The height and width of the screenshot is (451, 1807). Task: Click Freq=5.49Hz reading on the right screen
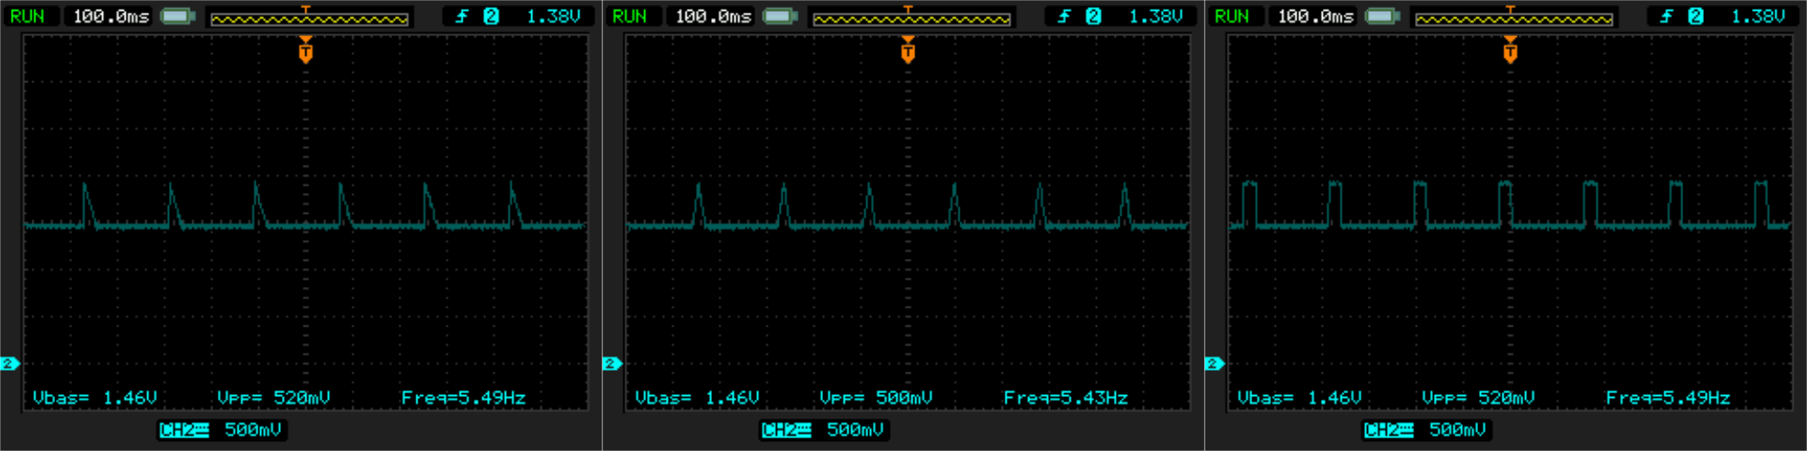(1669, 398)
